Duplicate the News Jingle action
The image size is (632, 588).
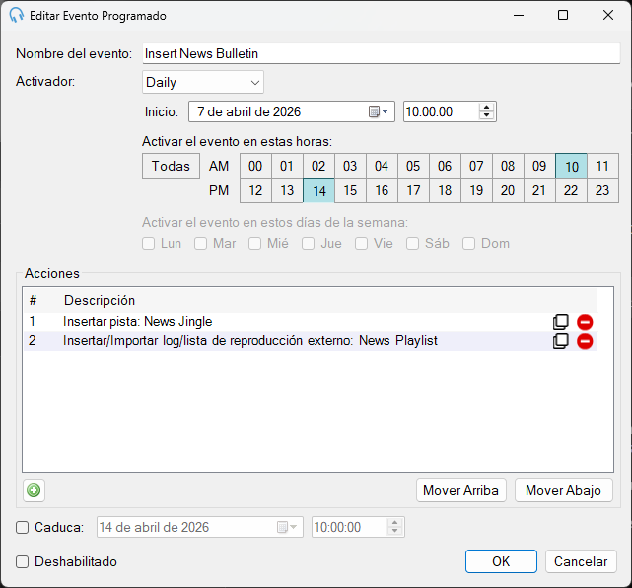point(560,322)
